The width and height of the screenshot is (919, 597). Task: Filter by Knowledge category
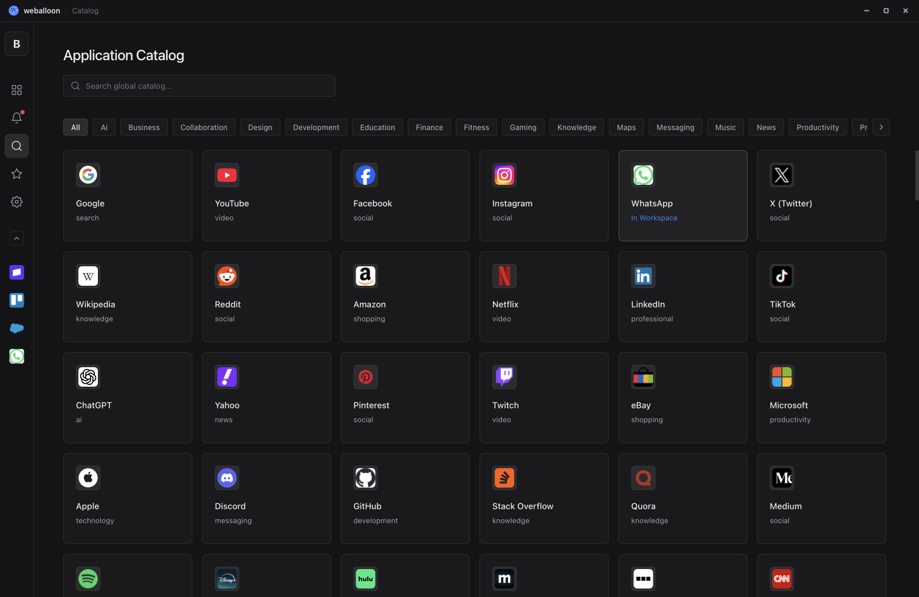(577, 128)
